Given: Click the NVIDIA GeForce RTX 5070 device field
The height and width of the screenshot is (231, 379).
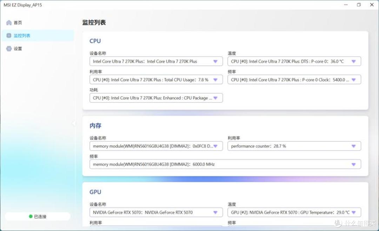Looking at the screenshot, I should [x=156, y=212].
